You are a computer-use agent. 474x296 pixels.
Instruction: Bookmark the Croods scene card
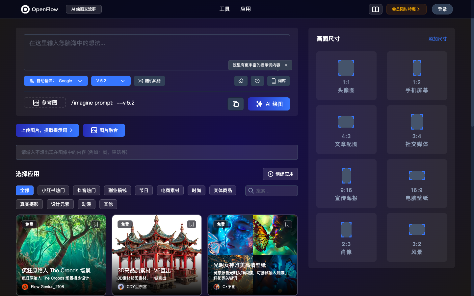[x=96, y=224]
